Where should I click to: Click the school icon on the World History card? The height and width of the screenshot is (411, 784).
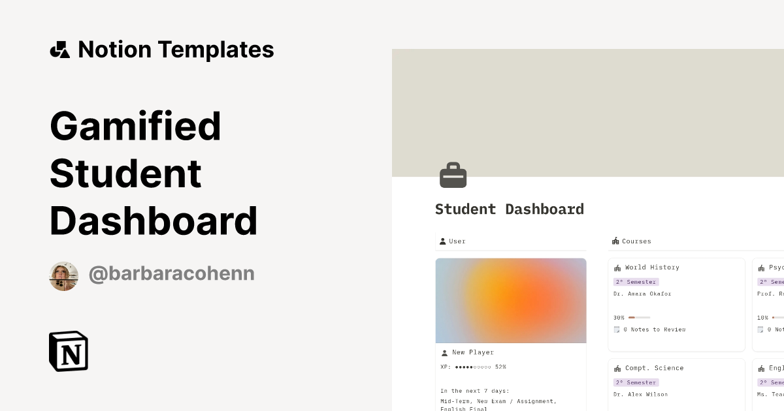coord(617,267)
